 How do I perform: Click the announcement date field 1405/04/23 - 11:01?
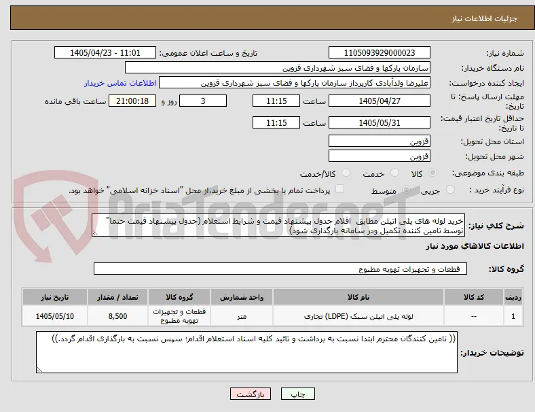[105, 52]
